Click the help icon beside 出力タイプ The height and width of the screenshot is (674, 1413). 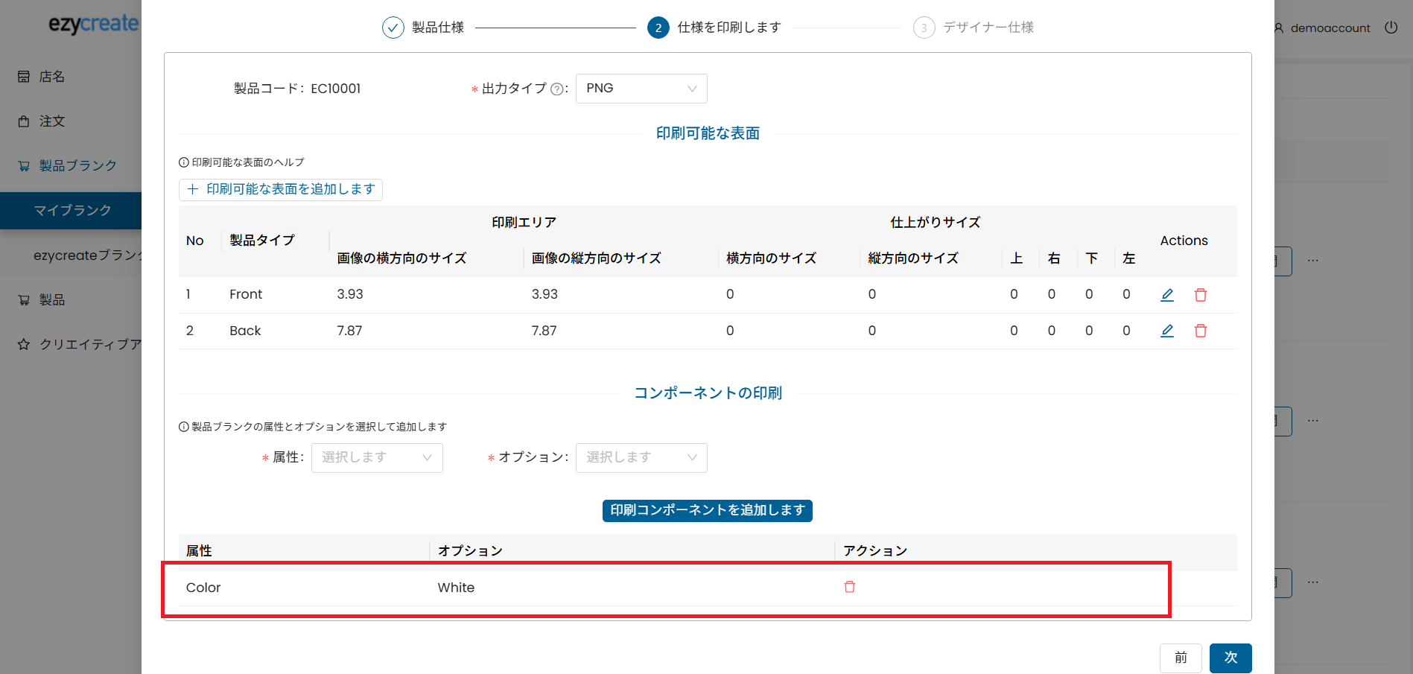[556, 89]
